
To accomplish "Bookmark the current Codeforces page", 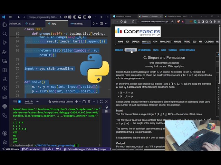I will coord(133,21).
